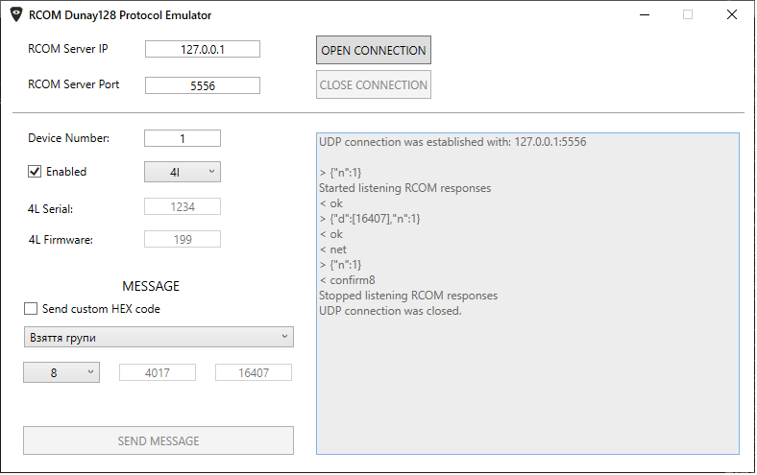Enable Send custom HEX code
This screenshot has width=757, height=475.
31,309
